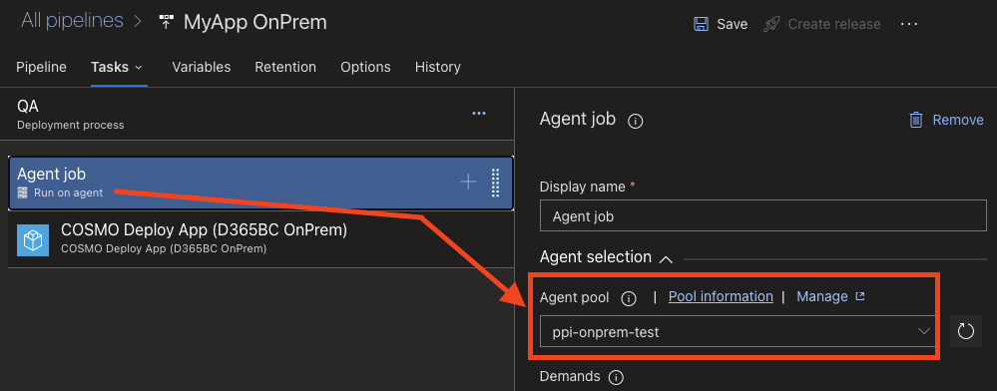Switch to the Pipeline tab
The height and width of the screenshot is (391, 997).
coord(41,67)
